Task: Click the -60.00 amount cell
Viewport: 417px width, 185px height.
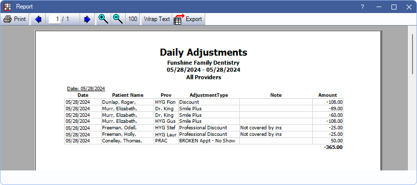Action: (x=328, y=115)
